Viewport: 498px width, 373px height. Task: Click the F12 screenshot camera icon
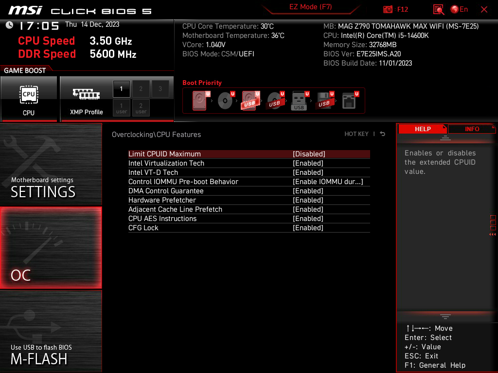(x=388, y=10)
